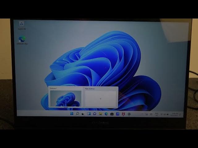Open the Widgets panel
Image resolution: width=198 pixels, height=148 pixels.
tap(89, 114)
